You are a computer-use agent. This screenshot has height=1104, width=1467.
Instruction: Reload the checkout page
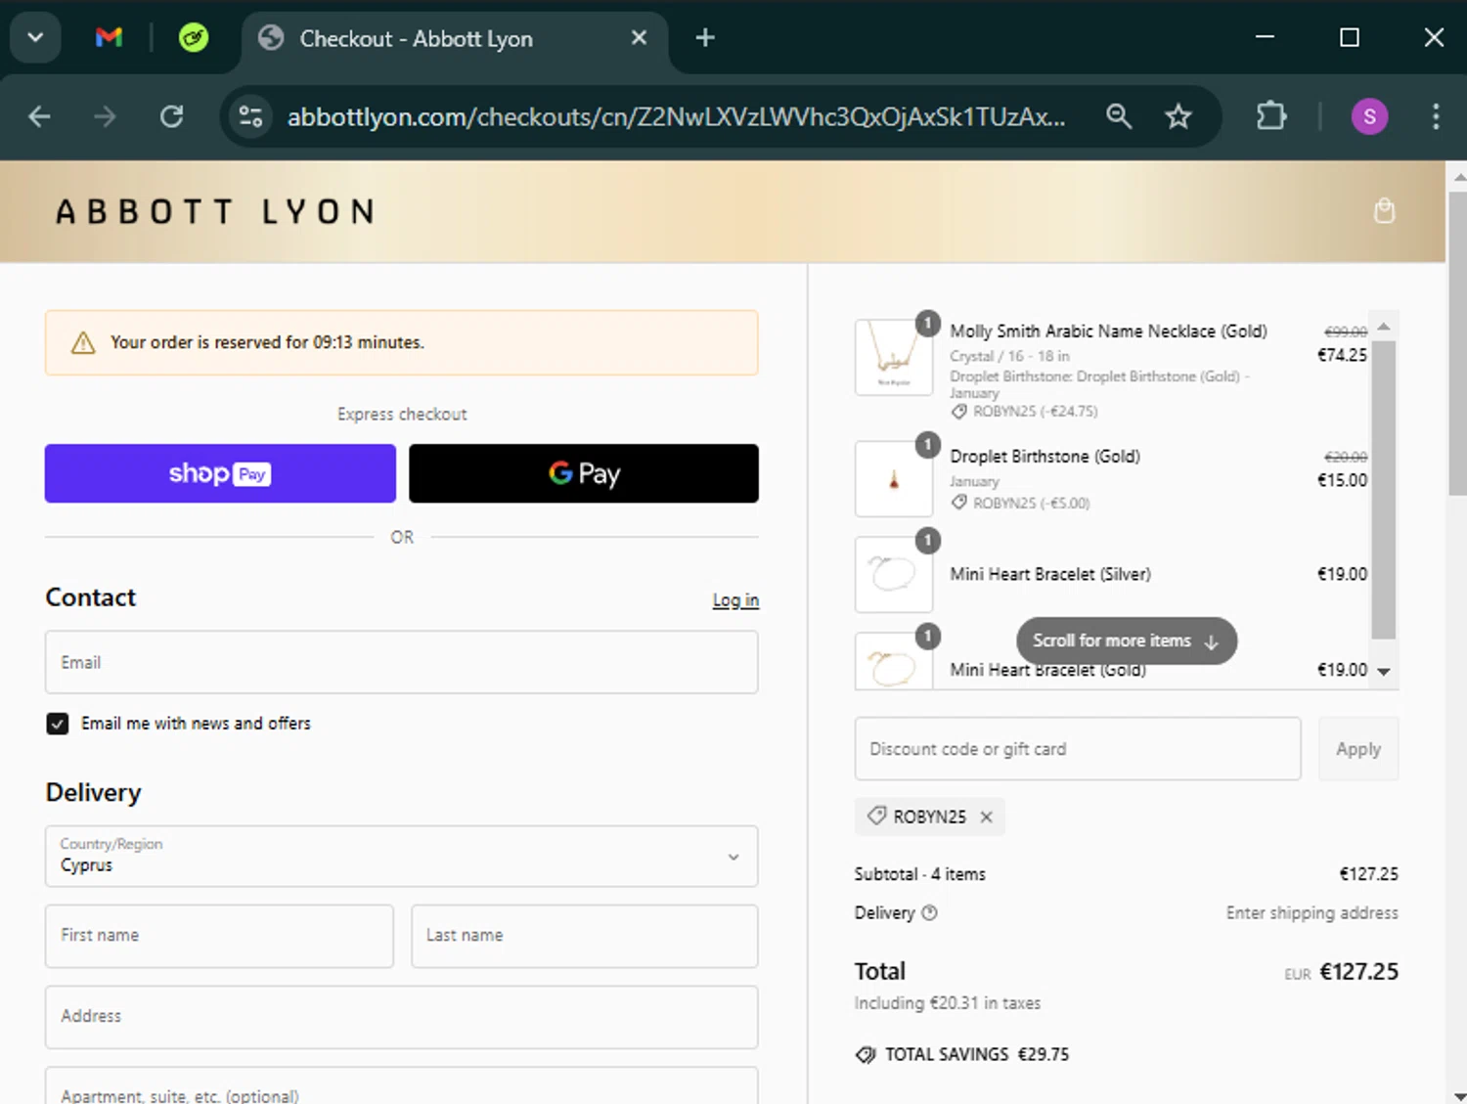click(x=172, y=116)
